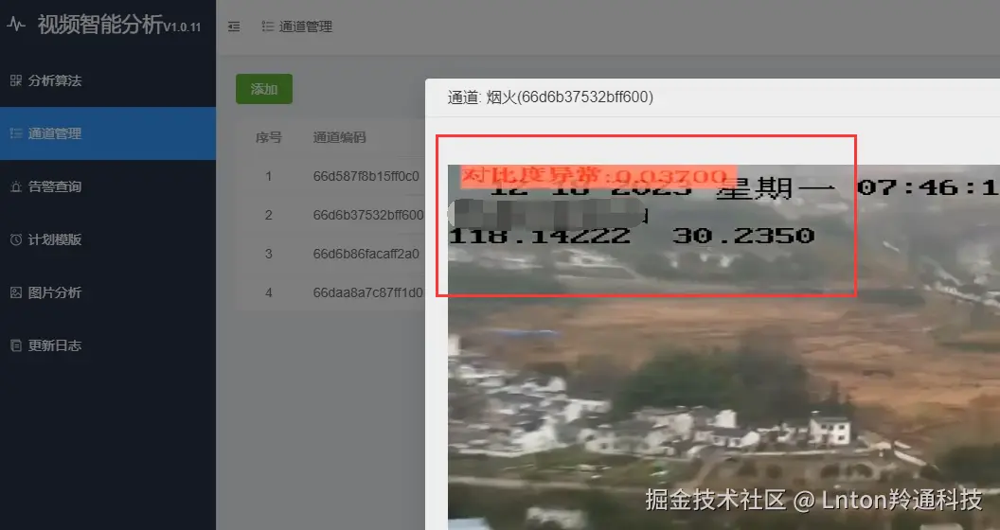The image size is (1000, 530).
Task: Select channel code 66d6b86facaff2a0
Action: point(366,254)
